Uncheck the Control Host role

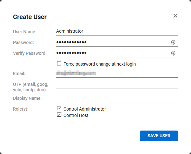click(x=59, y=115)
